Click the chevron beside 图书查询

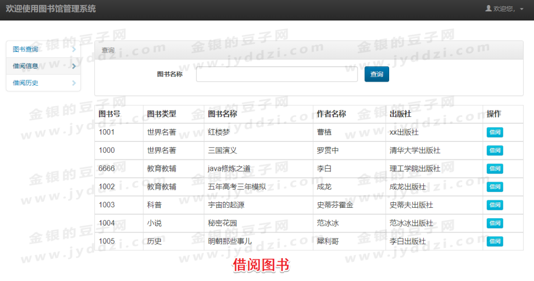click(x=74, y=49)
